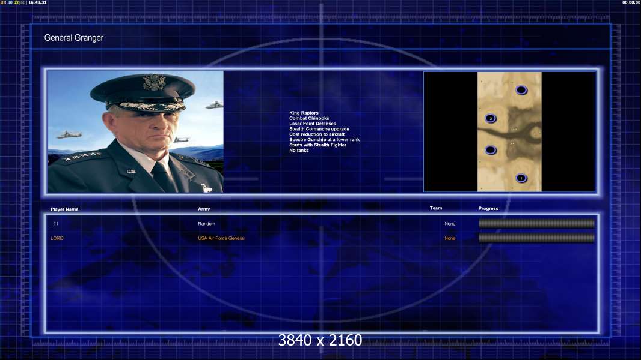Click the Combat Chinooks feature line
This screenshot has height=360, width=641.
[309, 118]
